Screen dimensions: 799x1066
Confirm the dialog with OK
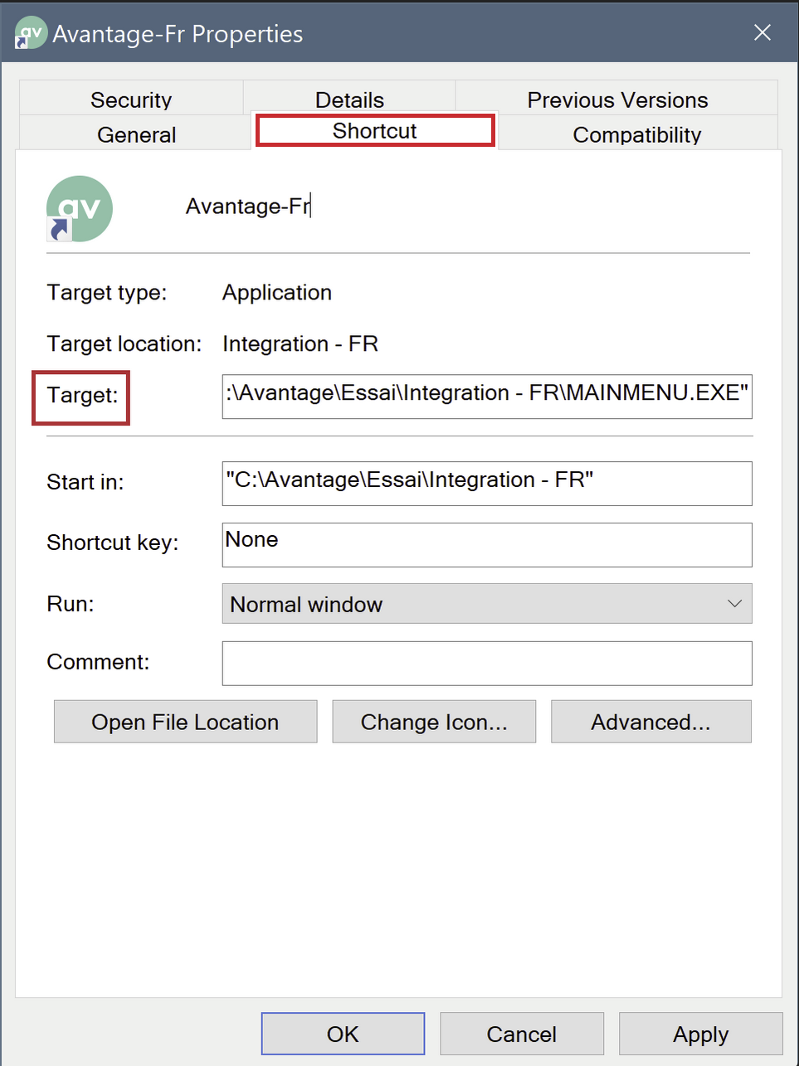(x=343, y=1034)
